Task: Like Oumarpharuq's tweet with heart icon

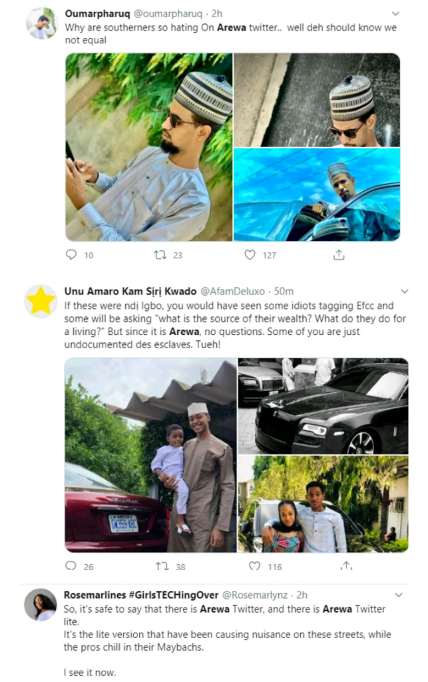Action: [250, 254]
